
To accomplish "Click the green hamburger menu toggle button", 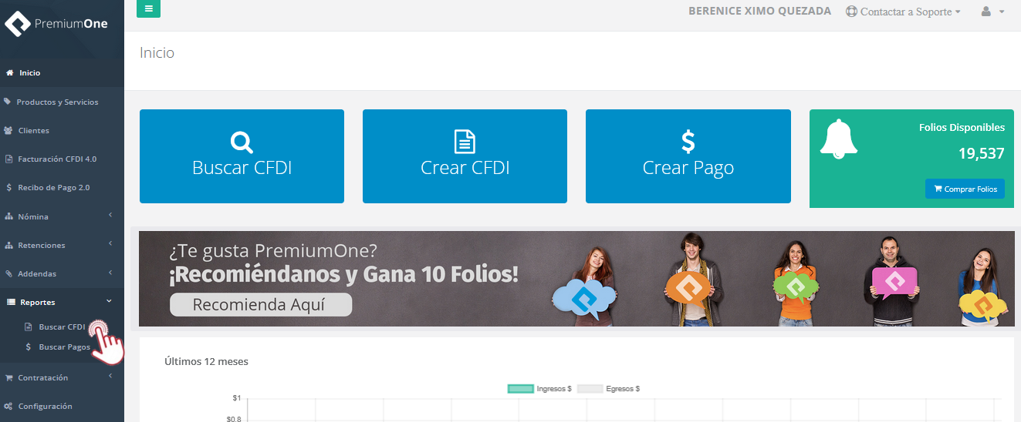I will 148,8.
